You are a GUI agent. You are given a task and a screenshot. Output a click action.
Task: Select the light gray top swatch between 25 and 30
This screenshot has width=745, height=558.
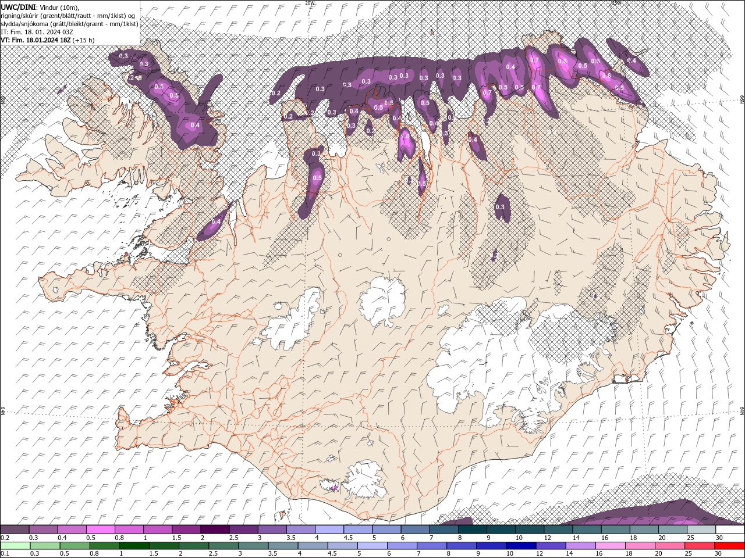tap(701, 530)
